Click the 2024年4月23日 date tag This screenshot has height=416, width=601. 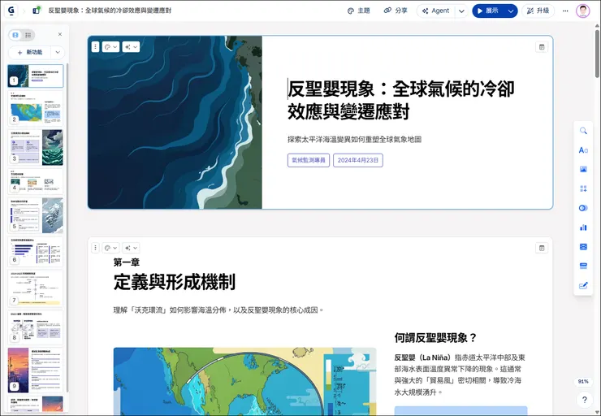tap(358, 160)
